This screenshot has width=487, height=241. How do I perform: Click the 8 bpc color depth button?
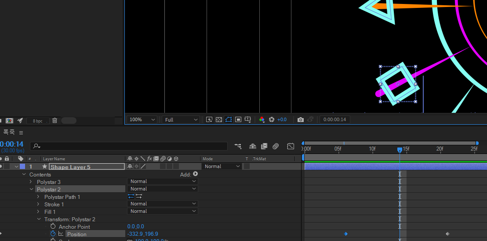(38, 121)
